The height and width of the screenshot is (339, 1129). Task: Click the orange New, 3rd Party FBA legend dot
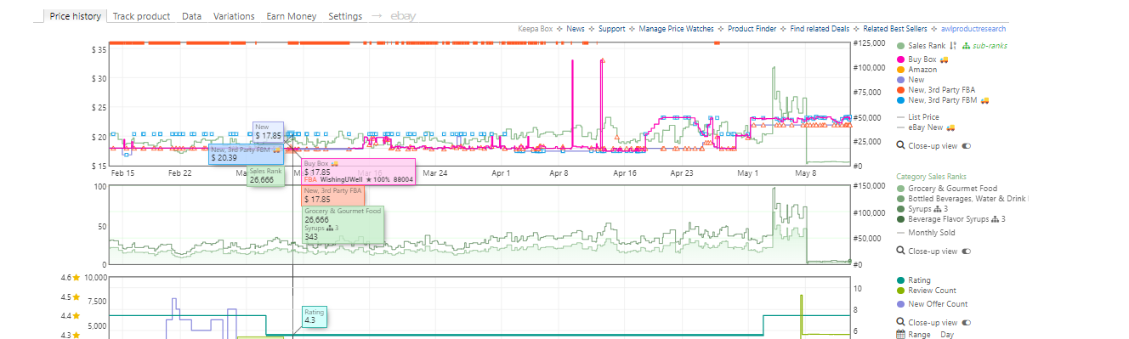click(x=901, y=90)
